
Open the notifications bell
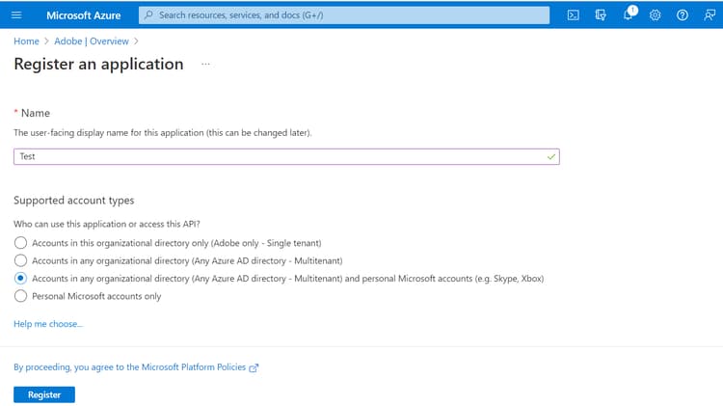[628, 15]
